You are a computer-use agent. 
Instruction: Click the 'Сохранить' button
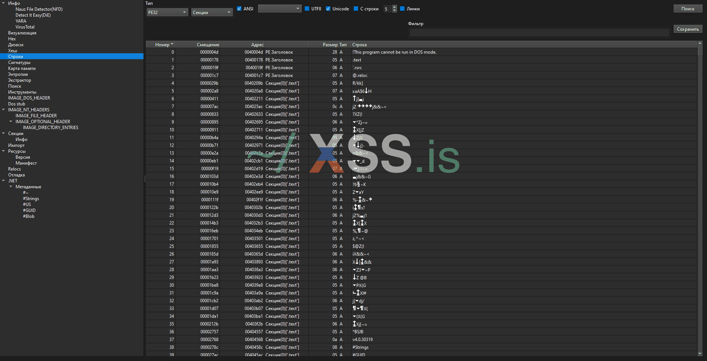[x=688, y=29]
